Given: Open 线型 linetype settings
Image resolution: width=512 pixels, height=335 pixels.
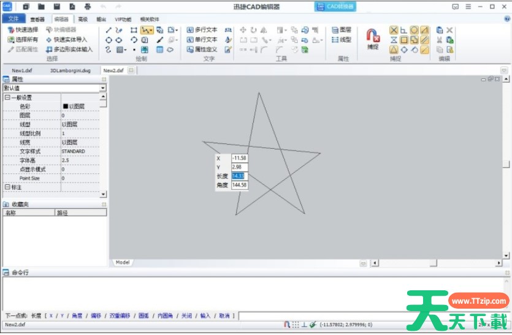Looking at the screenshot, I should coord(341,40).
